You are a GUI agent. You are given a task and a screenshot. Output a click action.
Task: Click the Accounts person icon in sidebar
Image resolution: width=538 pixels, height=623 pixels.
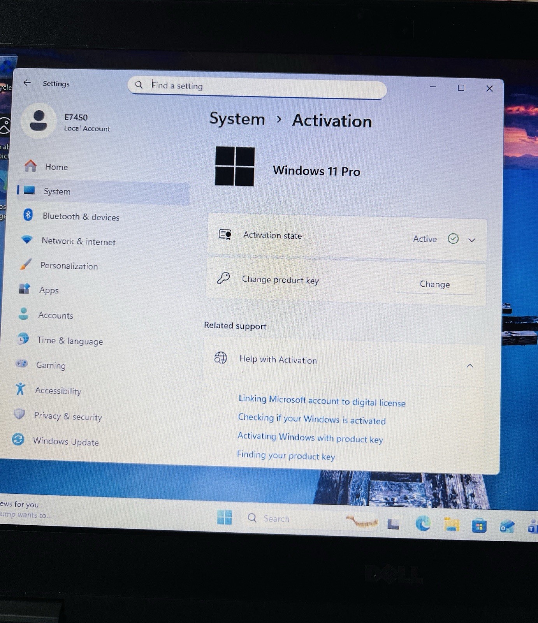tap(23, 313)
